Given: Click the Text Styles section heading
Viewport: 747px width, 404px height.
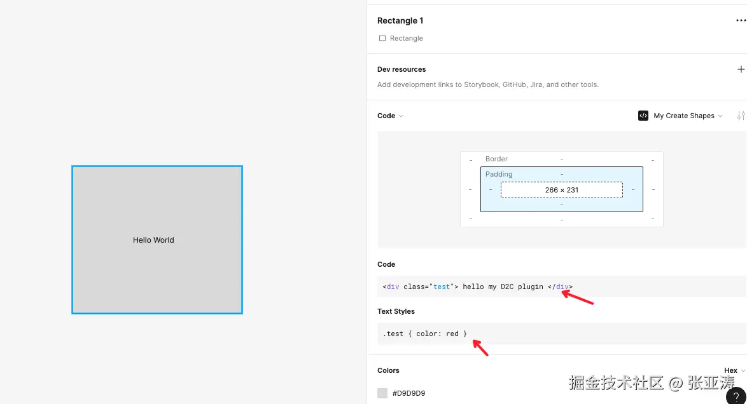Looking at the screenshot, I should tap(396, 311).
